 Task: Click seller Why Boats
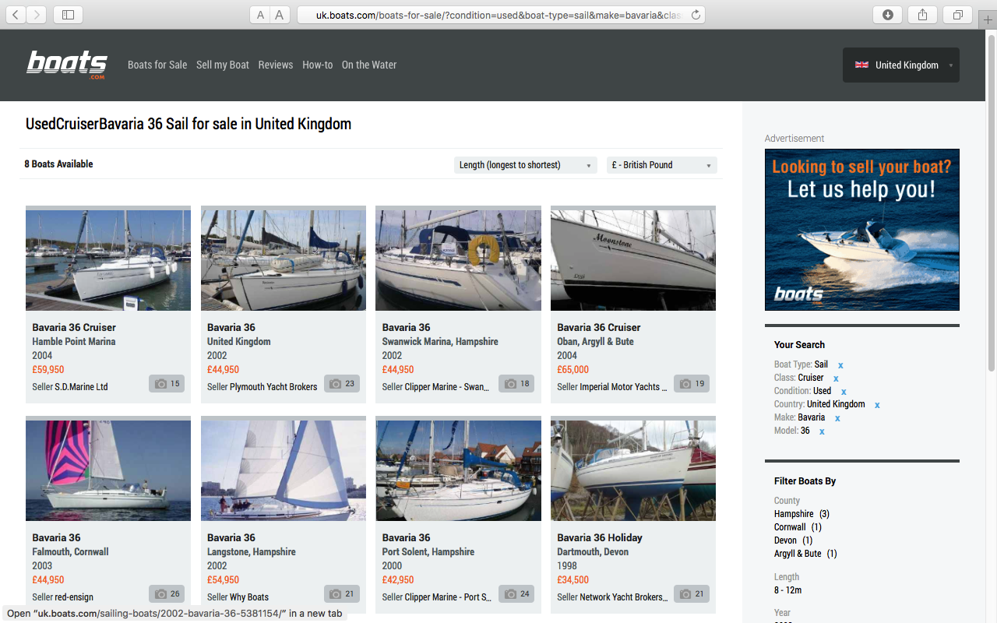click(x=249, y=597)
